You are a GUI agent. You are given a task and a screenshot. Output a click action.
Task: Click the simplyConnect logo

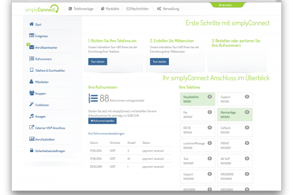(42, 9)
